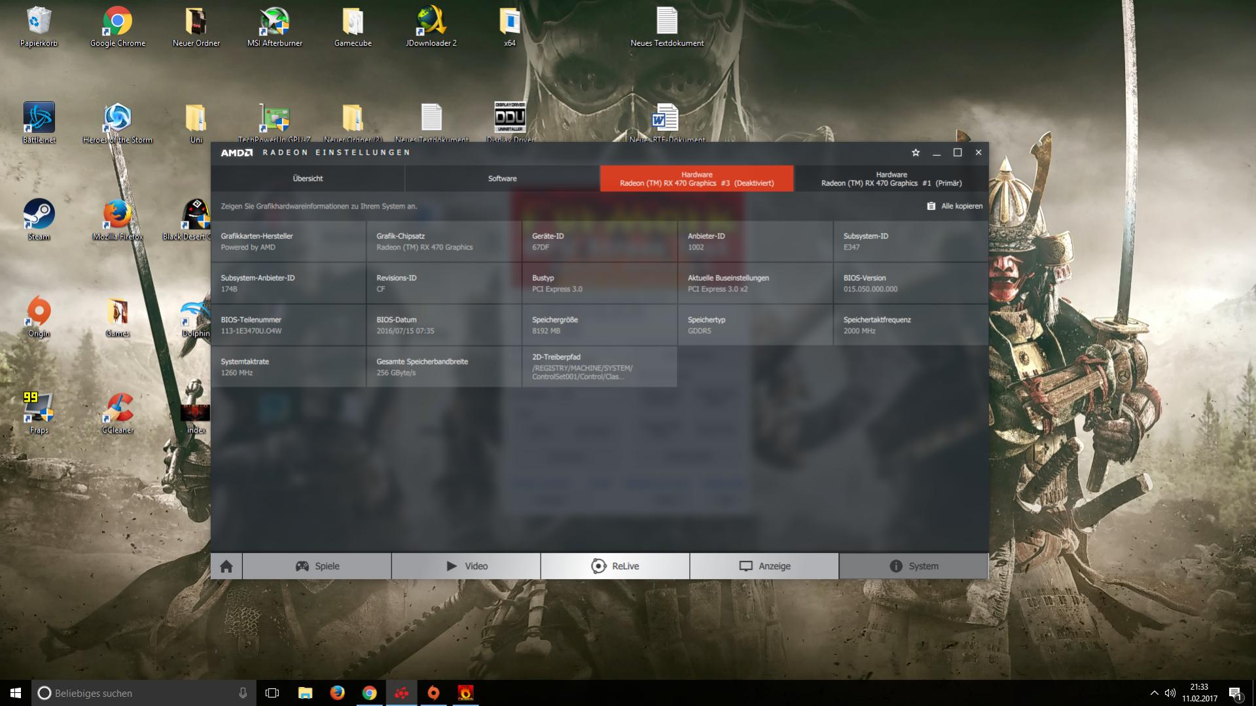
Task: Click the Speichertaktfrequenz 2000 MHz tile
Action: click(x=911, y=325)
